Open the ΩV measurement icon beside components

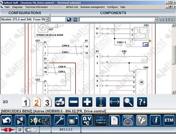click(162, 20)
